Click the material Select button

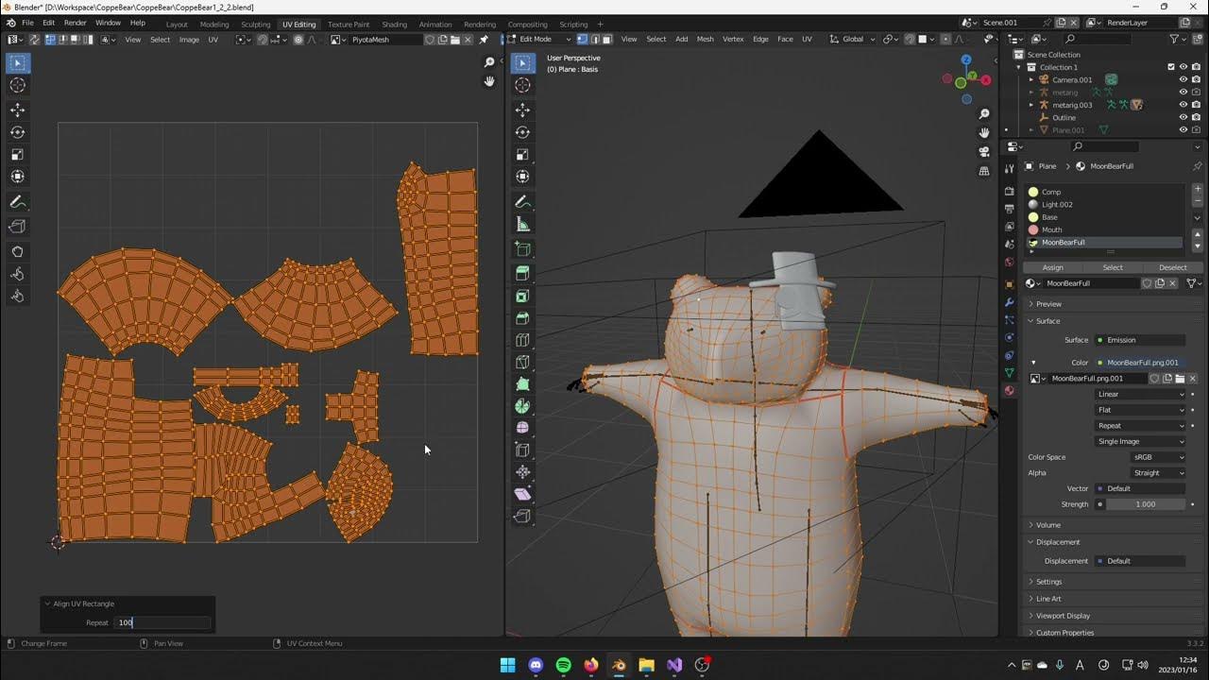(x=1113, y=267)
